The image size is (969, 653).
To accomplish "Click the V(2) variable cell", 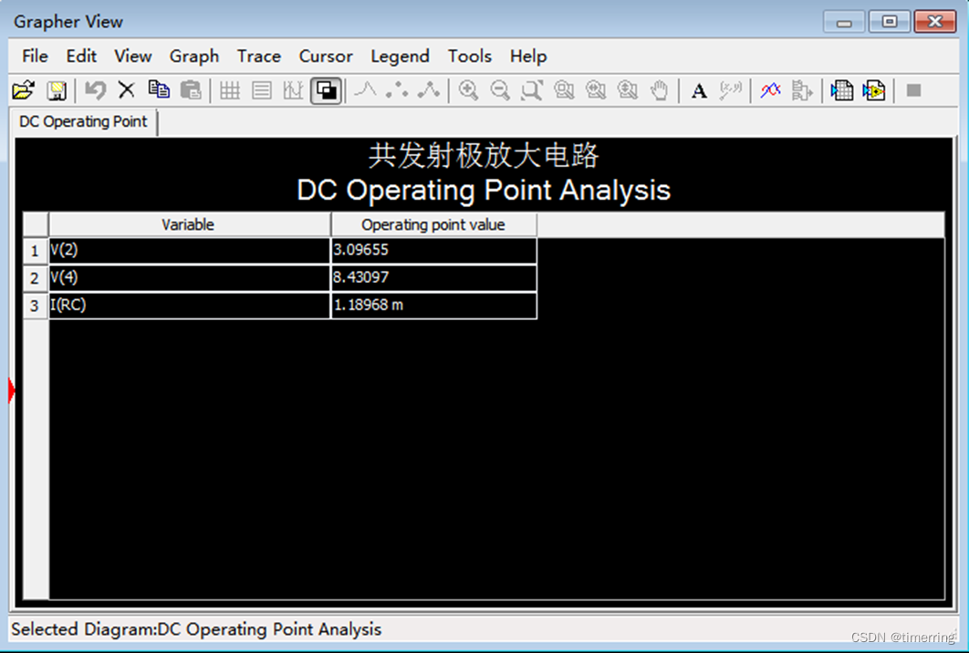I will pos(189,251).
